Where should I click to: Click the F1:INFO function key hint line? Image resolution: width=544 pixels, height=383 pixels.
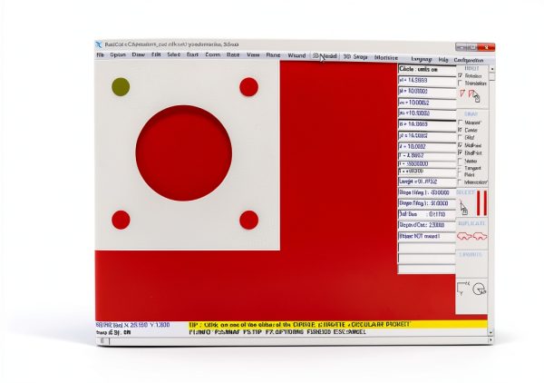[x=277, y=332]
